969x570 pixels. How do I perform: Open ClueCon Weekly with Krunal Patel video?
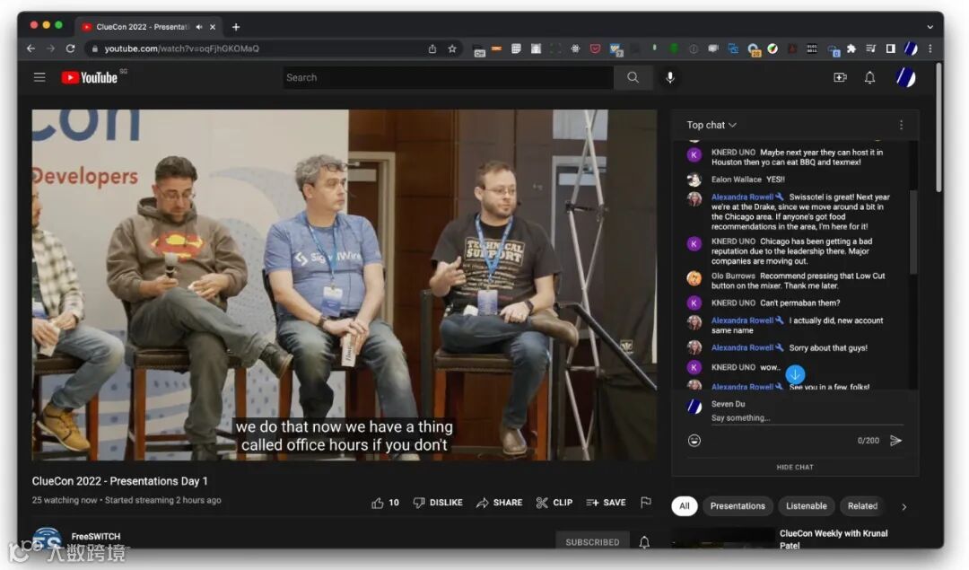point(834,539)
